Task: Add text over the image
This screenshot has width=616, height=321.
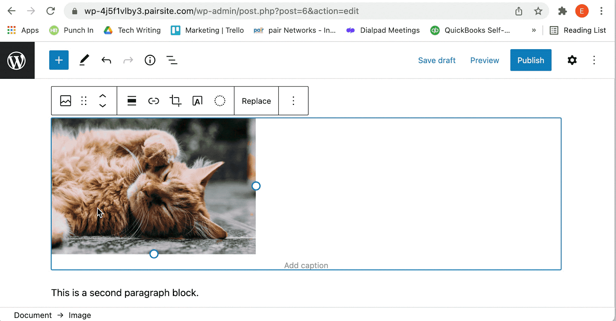Action: [198, 101]
